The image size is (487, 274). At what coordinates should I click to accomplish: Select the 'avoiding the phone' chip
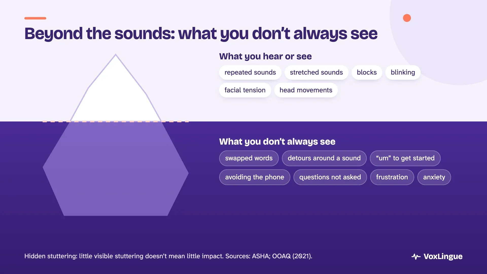pyautogui.click(x=254, y=177)
